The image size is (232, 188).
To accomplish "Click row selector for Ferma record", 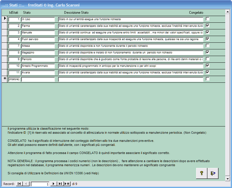I will pos(4,26).
